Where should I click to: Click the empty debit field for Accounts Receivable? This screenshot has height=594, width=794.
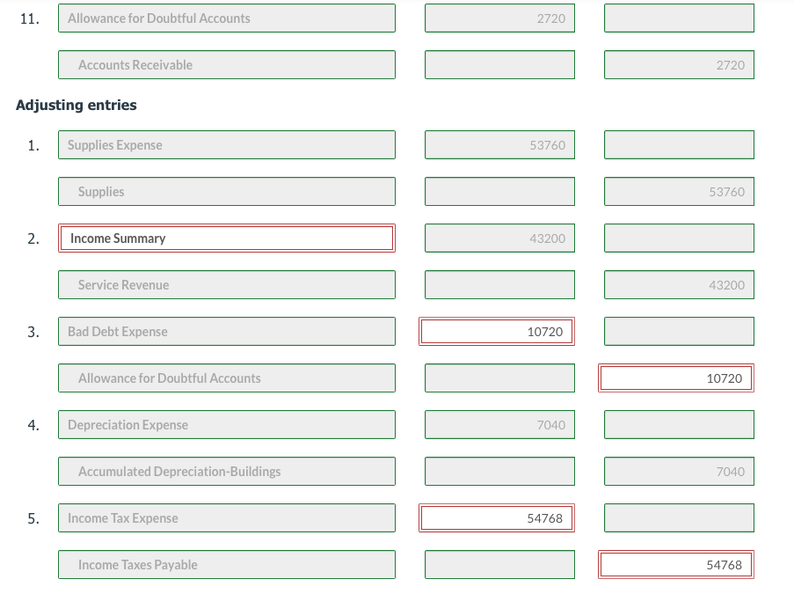click(499, 65)
